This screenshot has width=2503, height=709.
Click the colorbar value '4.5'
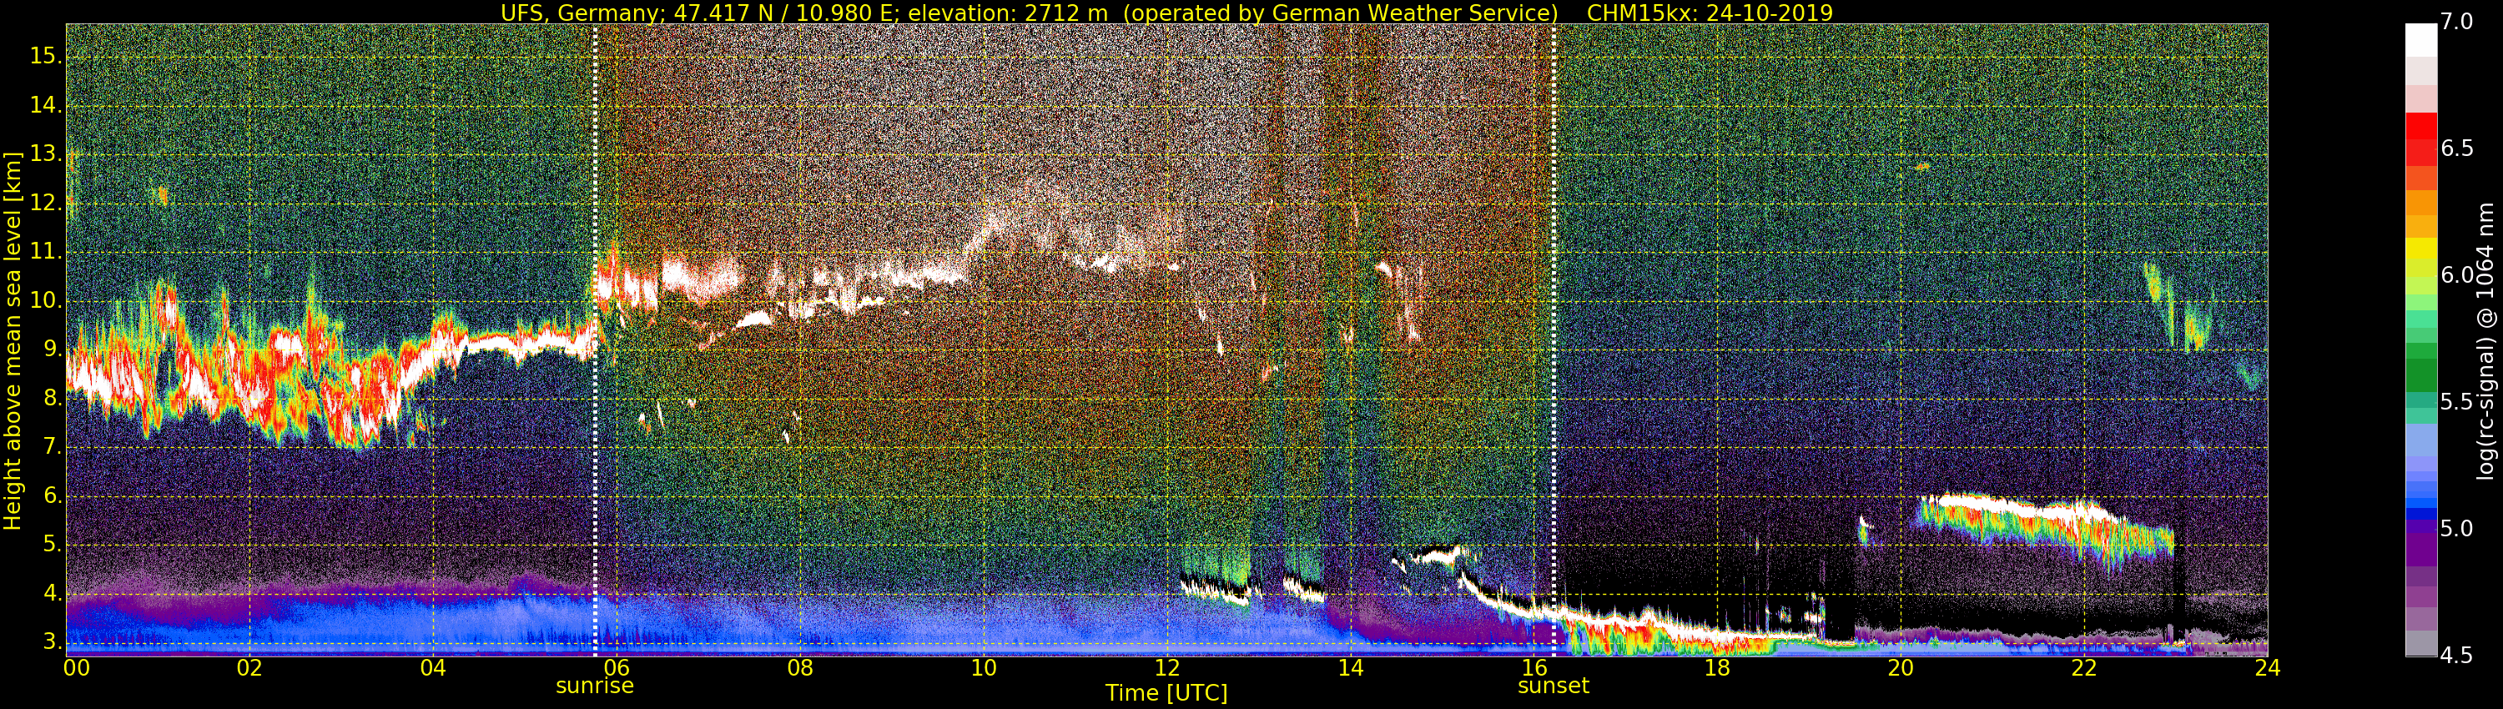[x=2456, y=656]
